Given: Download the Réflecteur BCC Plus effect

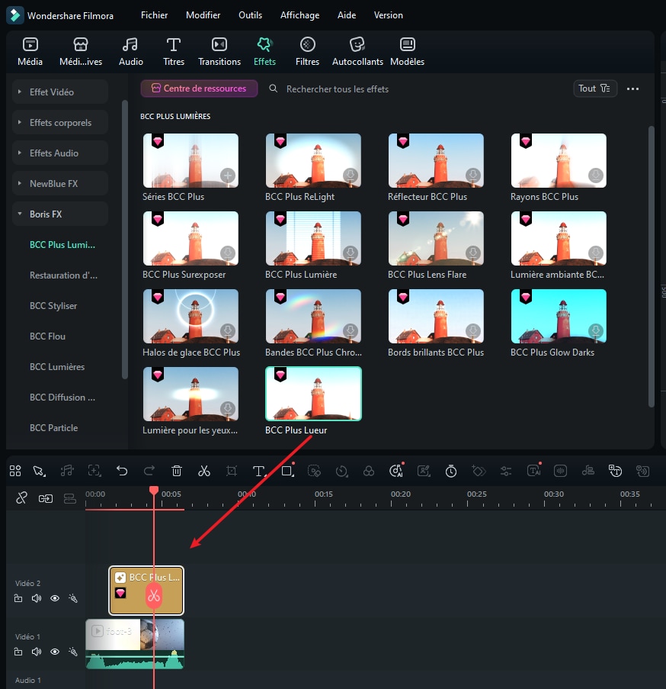Looking at the screenshot, I should [x=473, y=175].
